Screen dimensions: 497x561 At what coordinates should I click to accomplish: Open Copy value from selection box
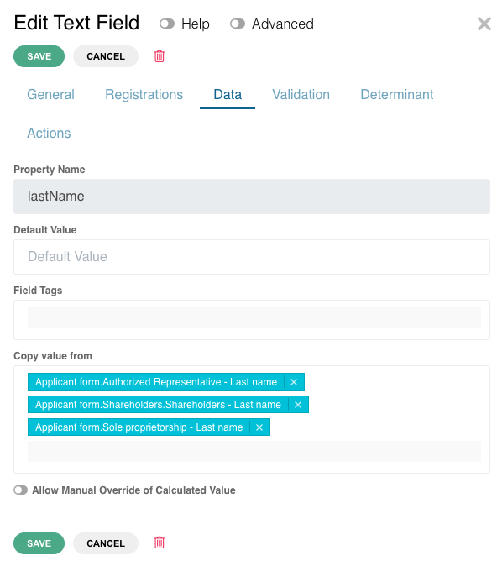point(254,452)
